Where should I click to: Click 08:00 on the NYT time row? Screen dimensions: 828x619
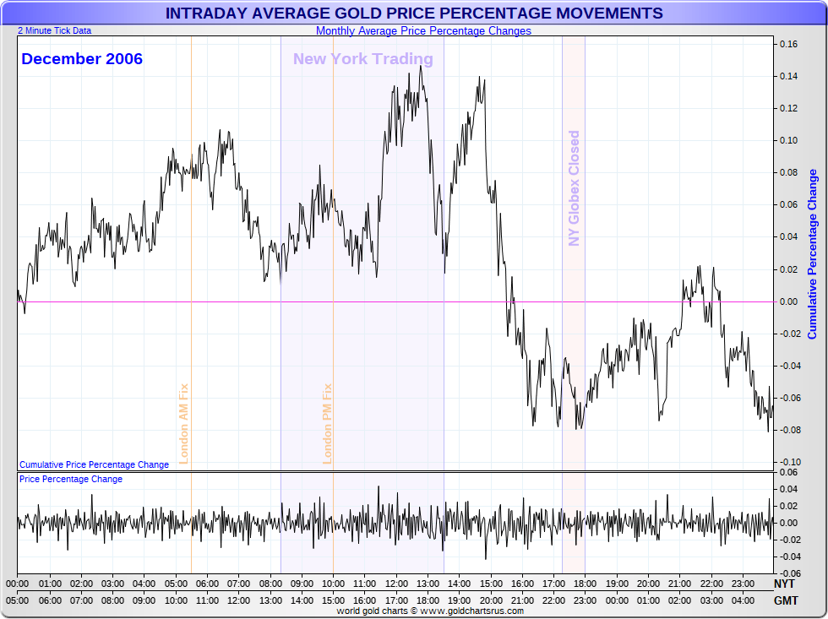pyautogui.click(x=270, y=584)
